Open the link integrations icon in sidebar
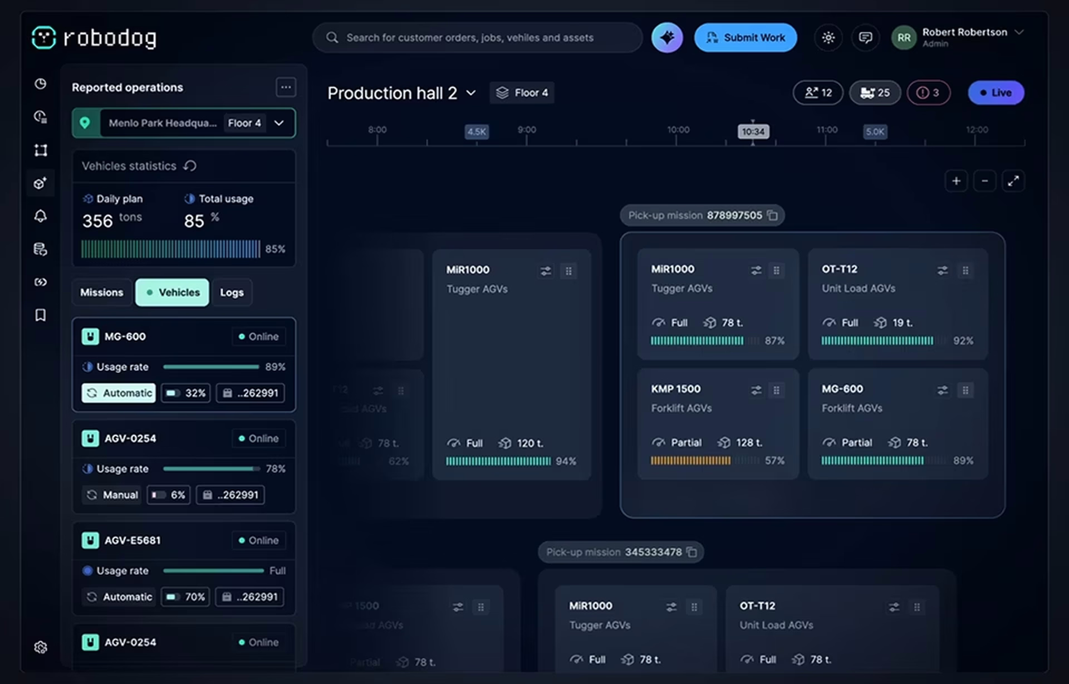The height and width of the screenshot is (684, 1069). pos(41,282)
